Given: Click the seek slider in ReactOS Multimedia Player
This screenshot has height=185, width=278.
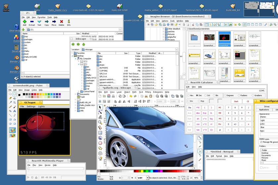Looking at the screenshot, I should 56,169.
